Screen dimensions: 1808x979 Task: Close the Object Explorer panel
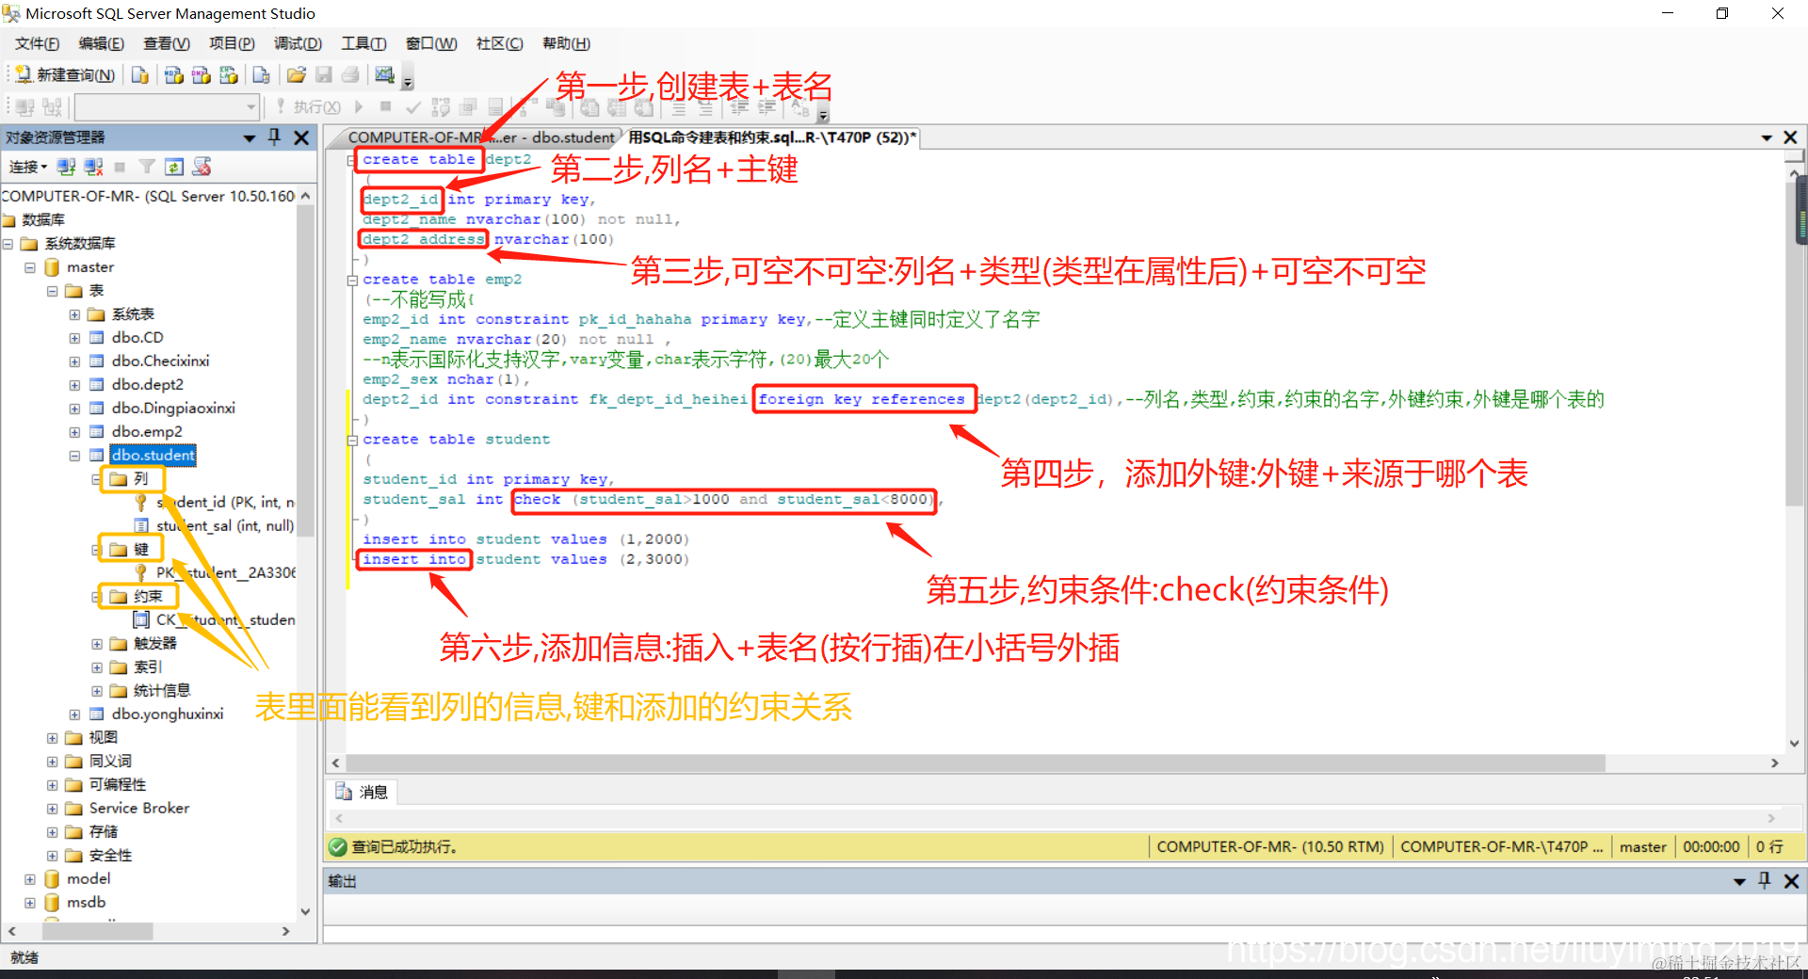(x=301, y=137)
